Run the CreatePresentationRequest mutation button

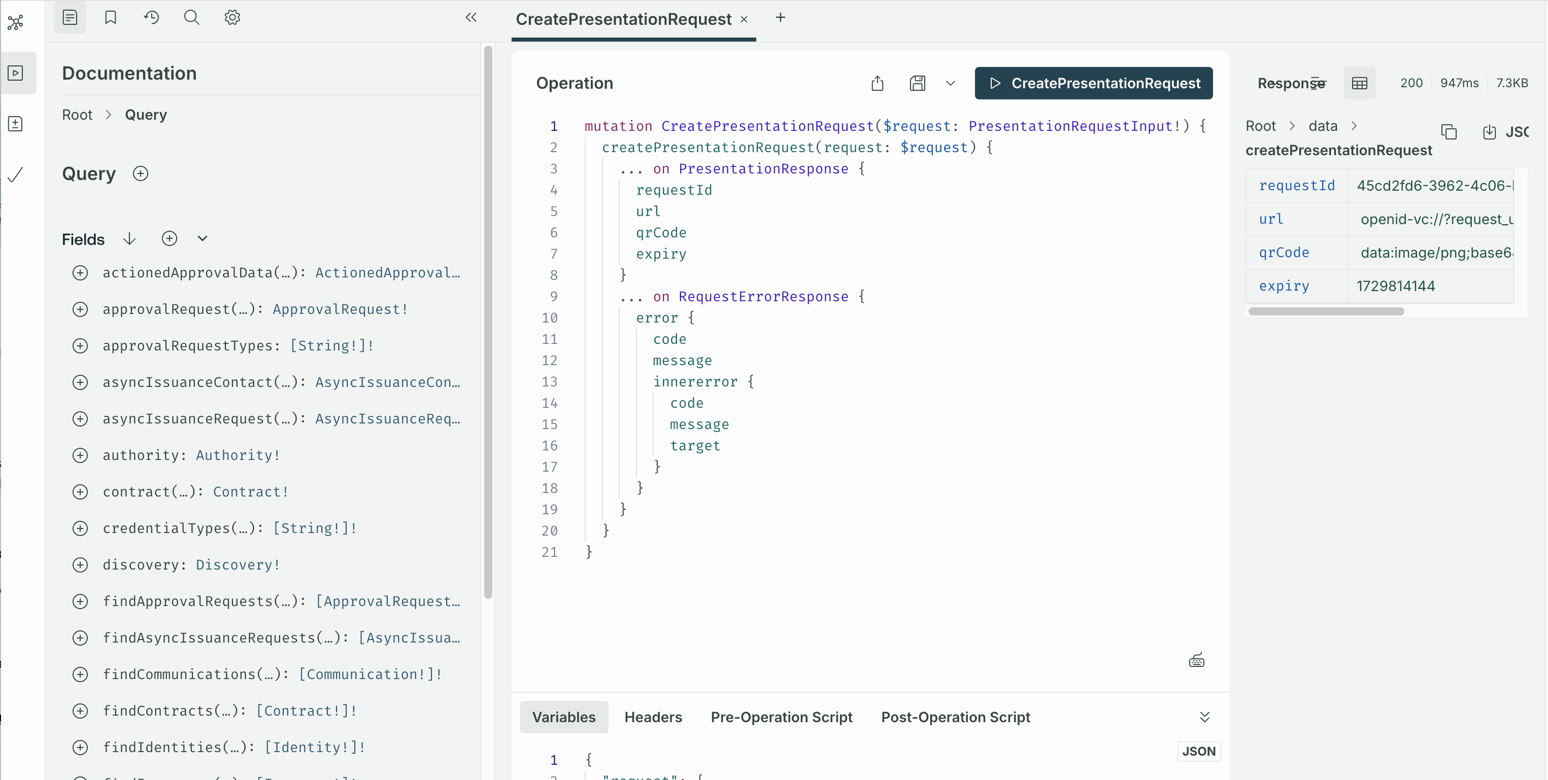point(1093,83)
